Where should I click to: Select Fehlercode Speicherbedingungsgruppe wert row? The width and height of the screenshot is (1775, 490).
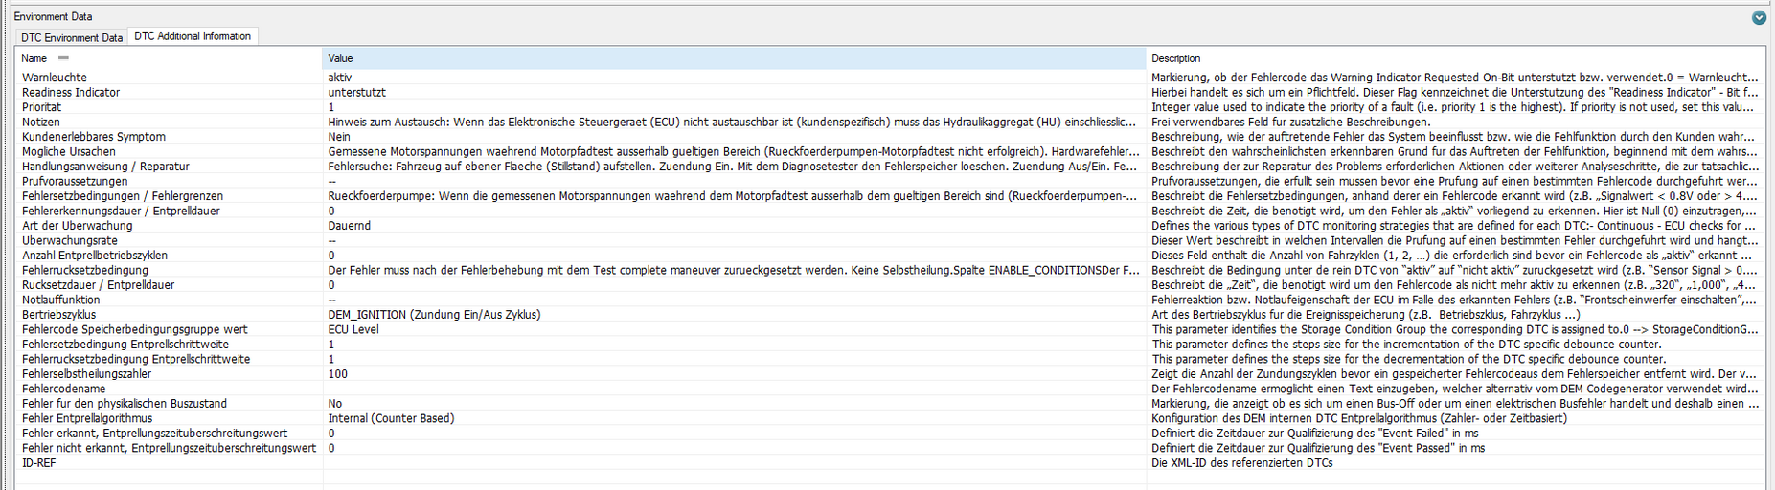(135, 329)
